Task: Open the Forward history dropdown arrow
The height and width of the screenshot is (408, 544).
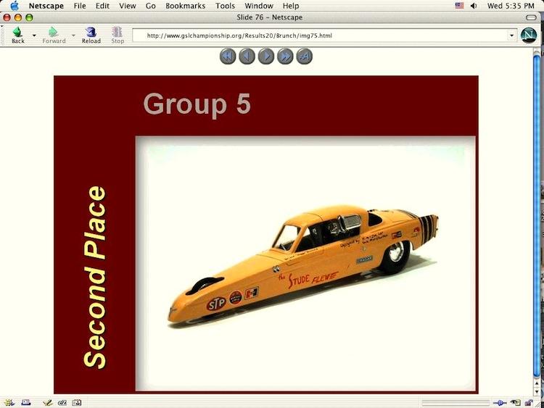Action: pos(73,36)
